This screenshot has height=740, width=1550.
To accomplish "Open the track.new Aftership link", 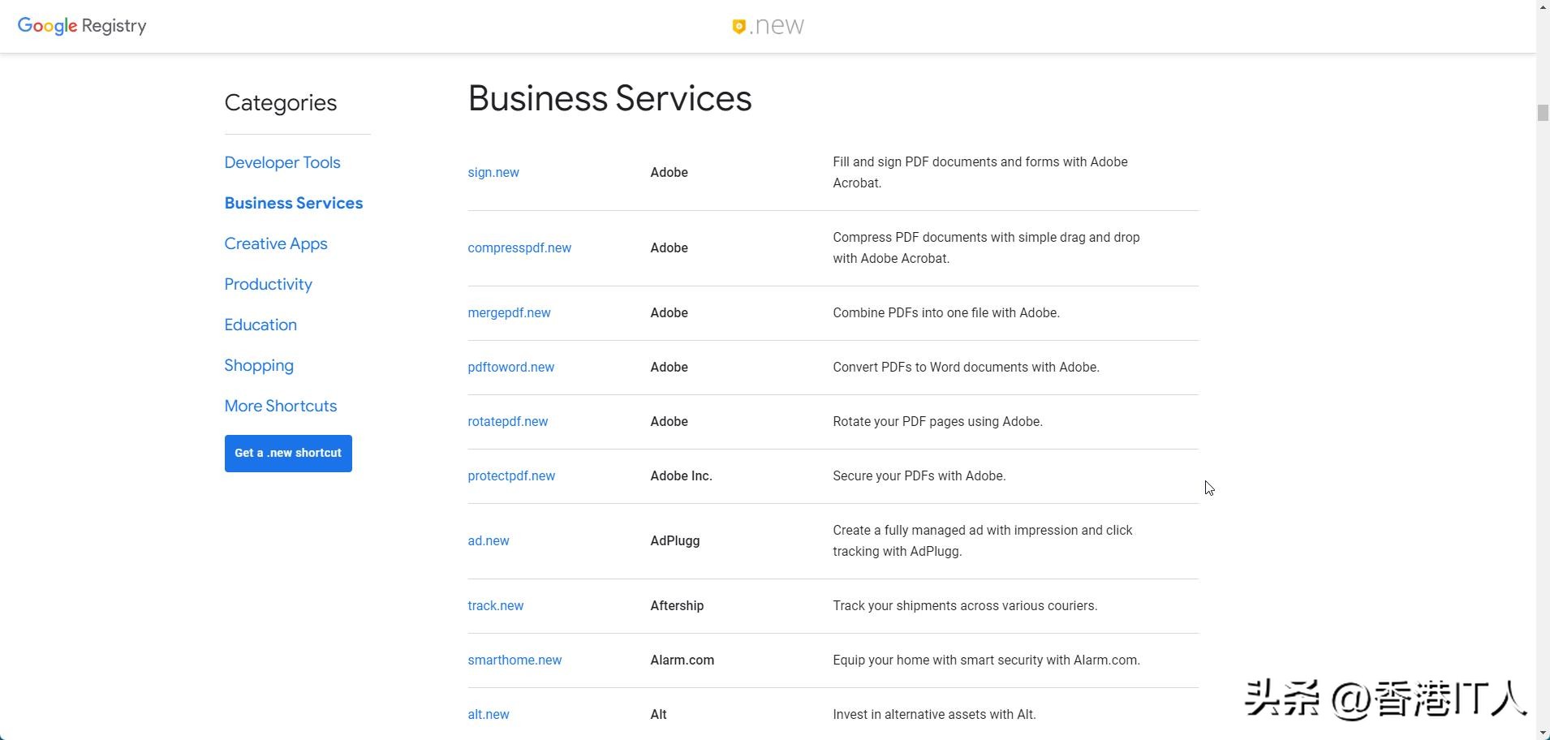I will 496,606.
